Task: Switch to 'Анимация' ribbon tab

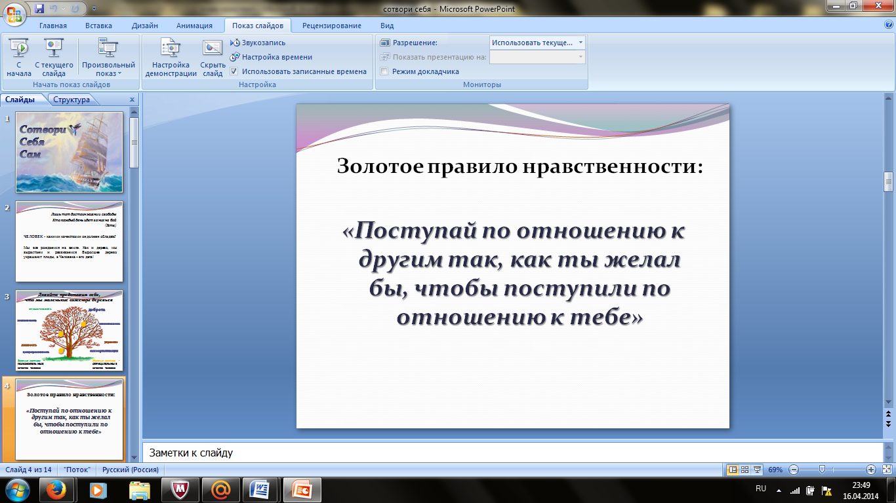Action: click(194, 26)
